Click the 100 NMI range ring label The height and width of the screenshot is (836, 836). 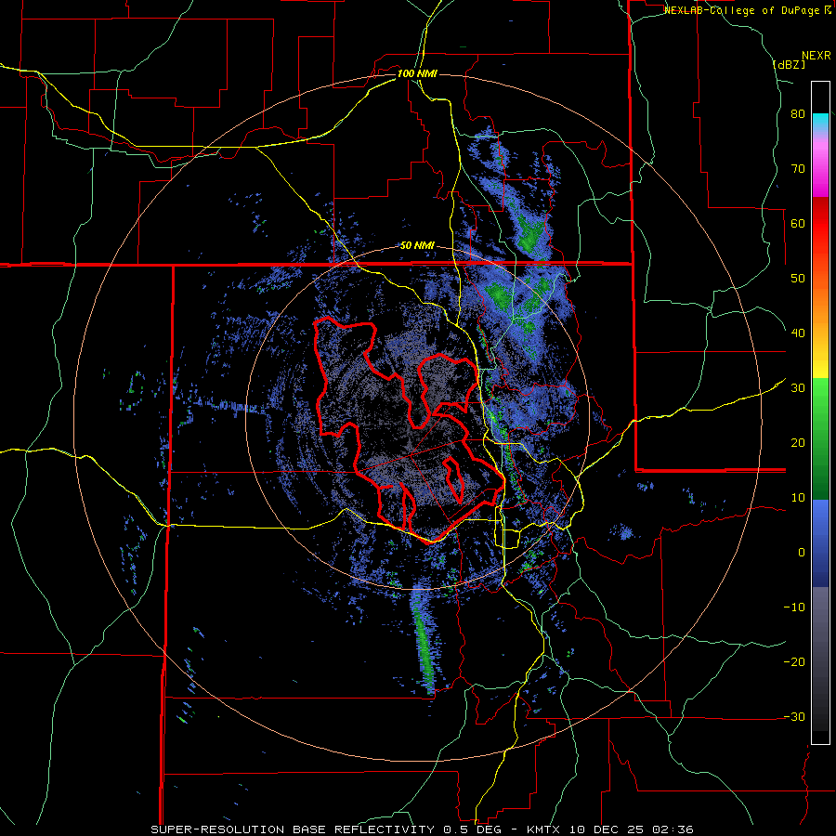pyautogui.click(x=417, y=73)
